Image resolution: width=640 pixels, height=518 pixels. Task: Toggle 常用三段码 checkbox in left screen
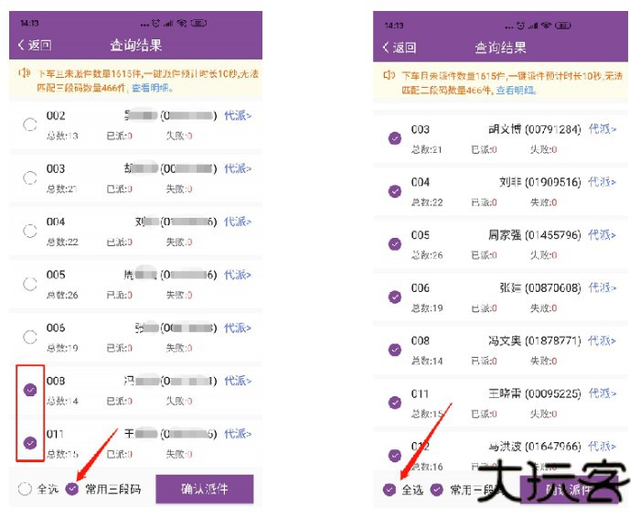coord(72,488)
